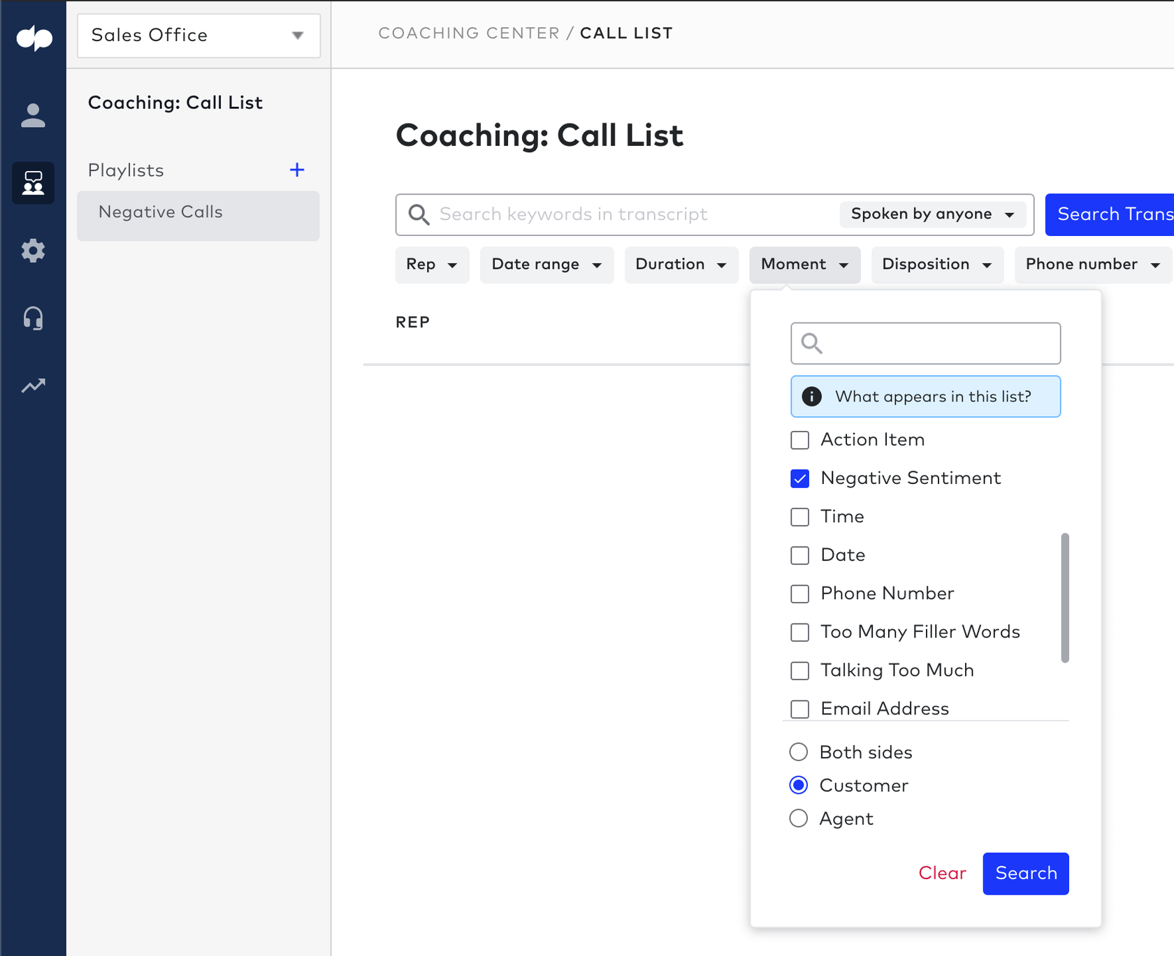Click the moment list scrollbar
Viewport: 1174px width, 956px height.
[1065, 598]
